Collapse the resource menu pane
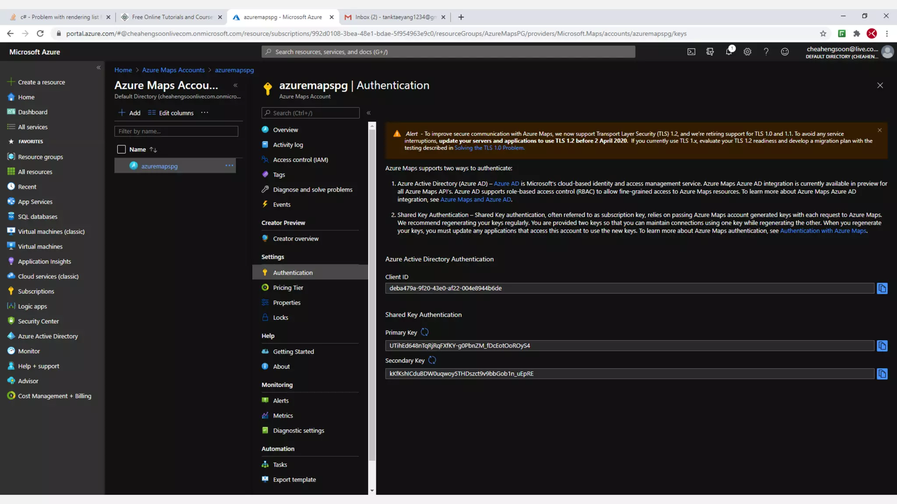Screen dimensions: 897x504 [x=368, y=113]
